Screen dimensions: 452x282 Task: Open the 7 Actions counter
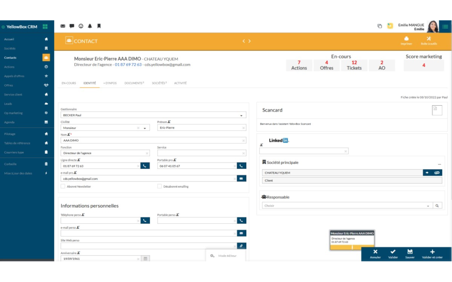299,65
